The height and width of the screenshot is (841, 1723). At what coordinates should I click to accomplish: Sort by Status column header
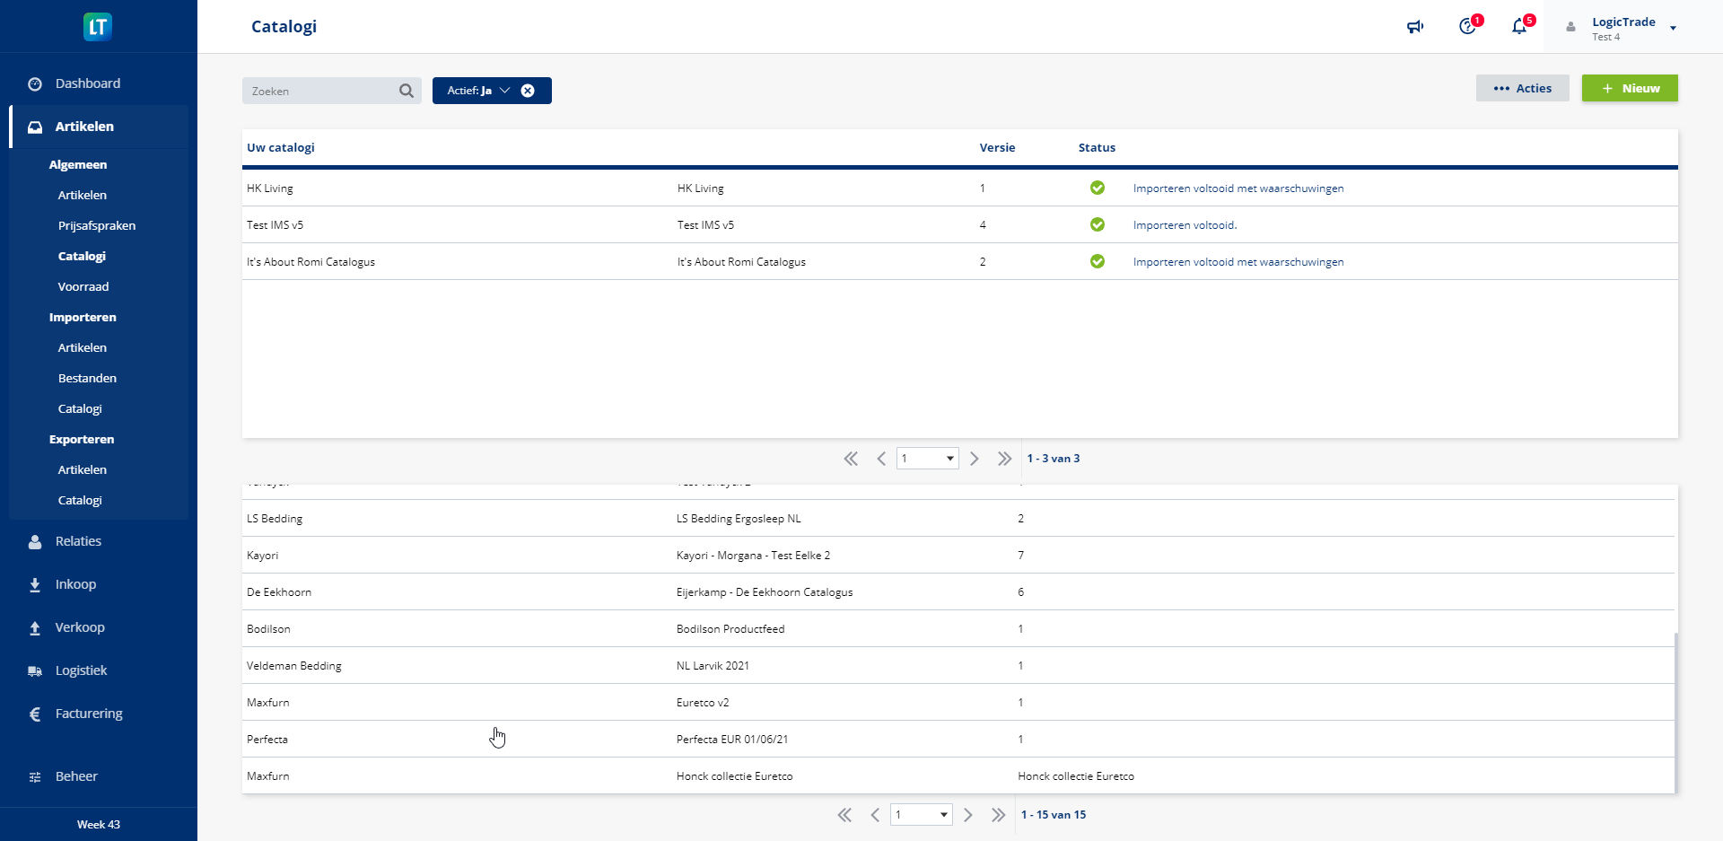(x=1097, y=147)
